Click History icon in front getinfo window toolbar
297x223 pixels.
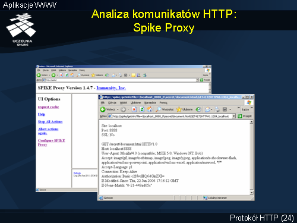tap(198, 109)
